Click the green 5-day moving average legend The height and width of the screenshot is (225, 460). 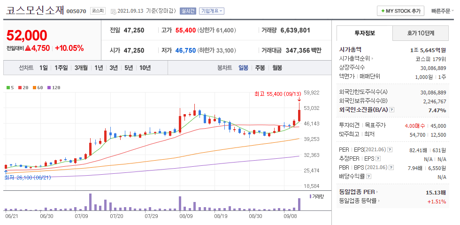pyautogui.click(x=10, y=87)
